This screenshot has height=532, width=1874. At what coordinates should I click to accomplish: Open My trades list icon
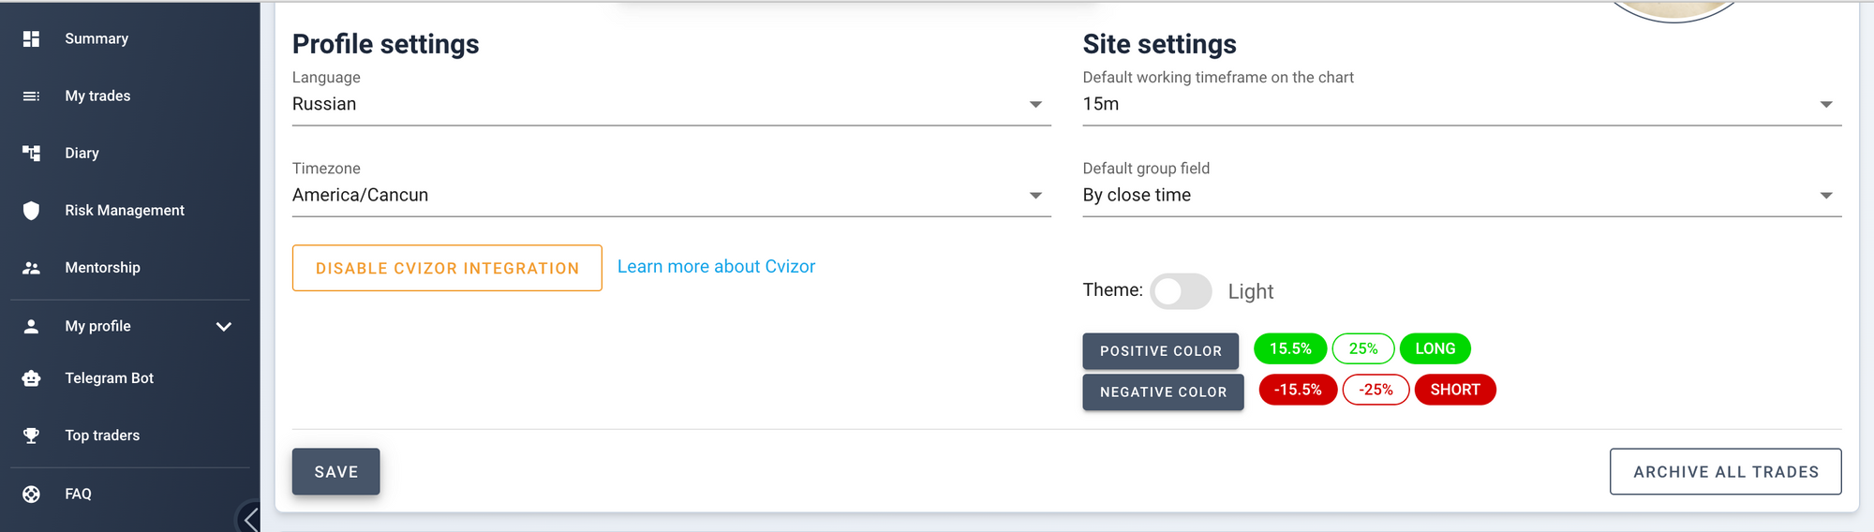pyautogui.click(x=31, y=96)
